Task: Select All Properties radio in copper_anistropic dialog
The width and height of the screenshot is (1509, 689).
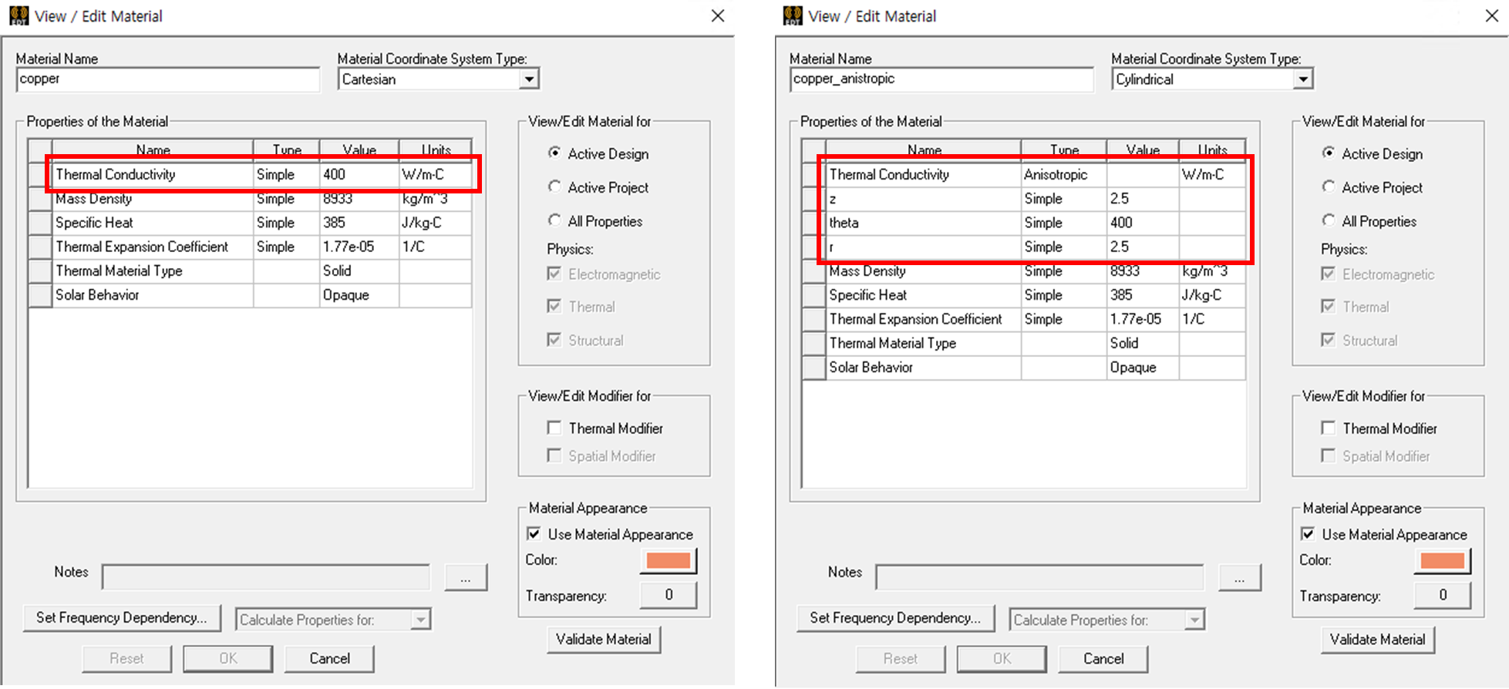Action: point(1329,221)
